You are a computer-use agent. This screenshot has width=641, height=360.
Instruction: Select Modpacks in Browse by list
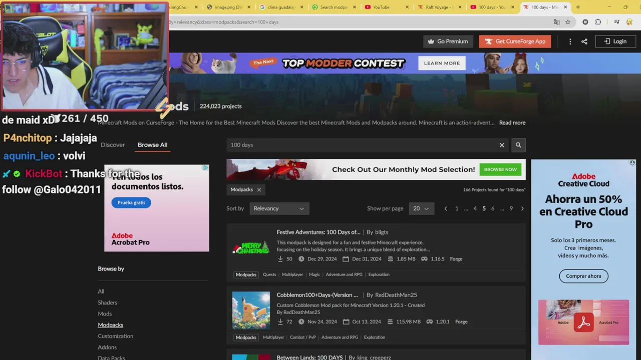[111, 325]
